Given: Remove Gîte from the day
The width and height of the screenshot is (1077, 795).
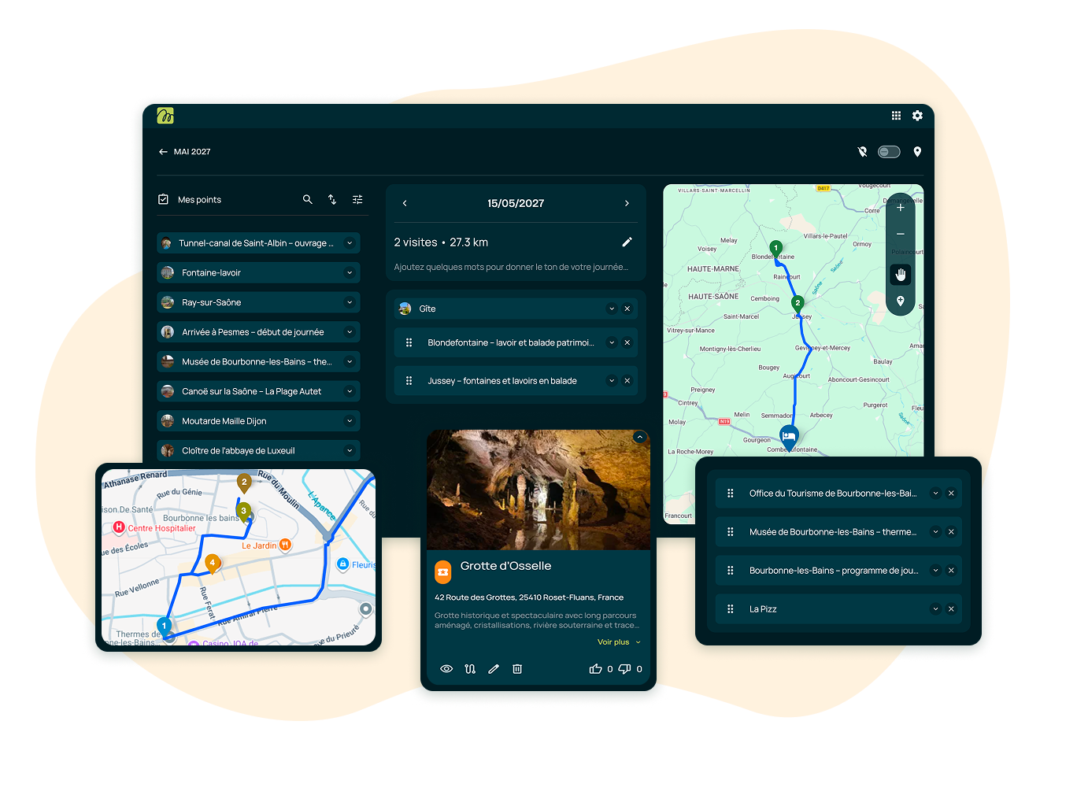Looking at the screenshot, I should point(627,309).
